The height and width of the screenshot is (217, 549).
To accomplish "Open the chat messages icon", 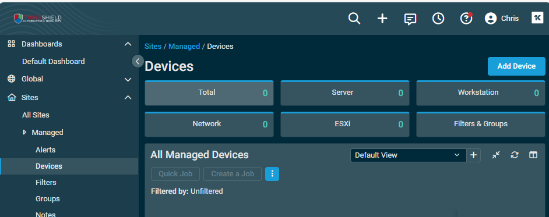I will tap(410, 19).
